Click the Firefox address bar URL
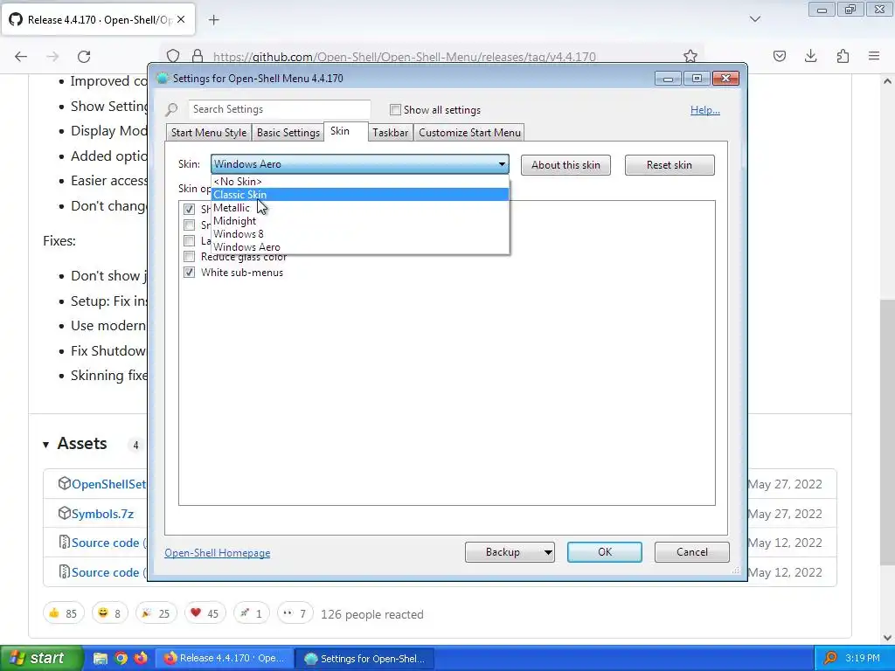This screenshot has height=671, width=895. (x=404, y=57)
